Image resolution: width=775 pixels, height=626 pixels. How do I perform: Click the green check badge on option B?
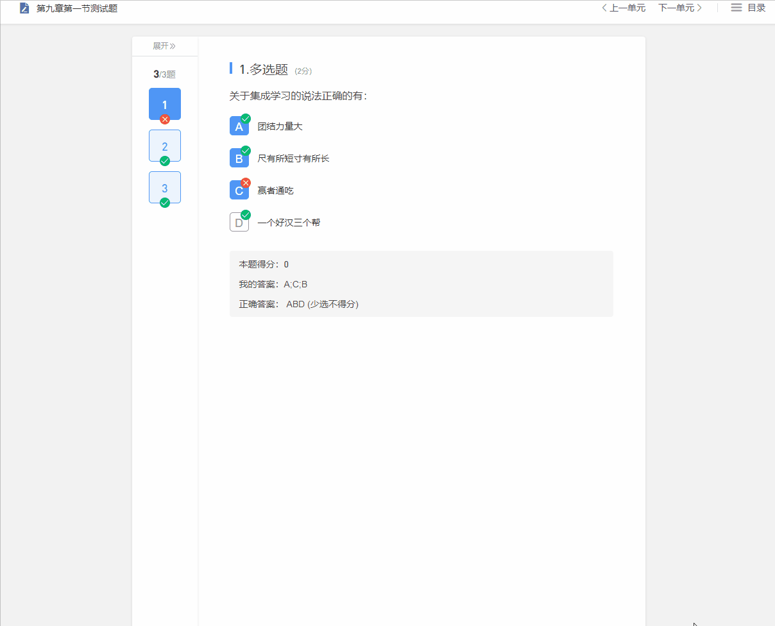click(x=246, y=151)
